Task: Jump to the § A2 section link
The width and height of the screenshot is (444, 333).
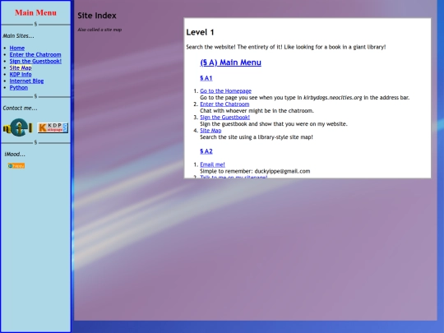Action: (206, 151)
